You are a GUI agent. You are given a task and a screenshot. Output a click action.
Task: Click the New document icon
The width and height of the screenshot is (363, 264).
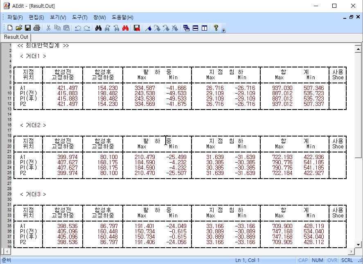pos(10,28)
